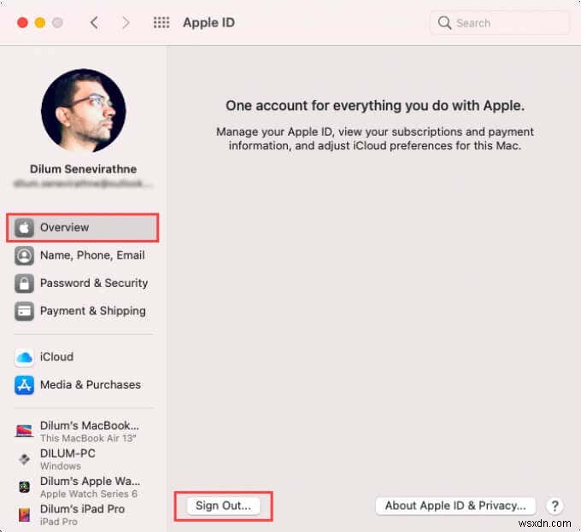Click the magnifier icon in search box
This screenshot has width=581, height=532.
444,22
